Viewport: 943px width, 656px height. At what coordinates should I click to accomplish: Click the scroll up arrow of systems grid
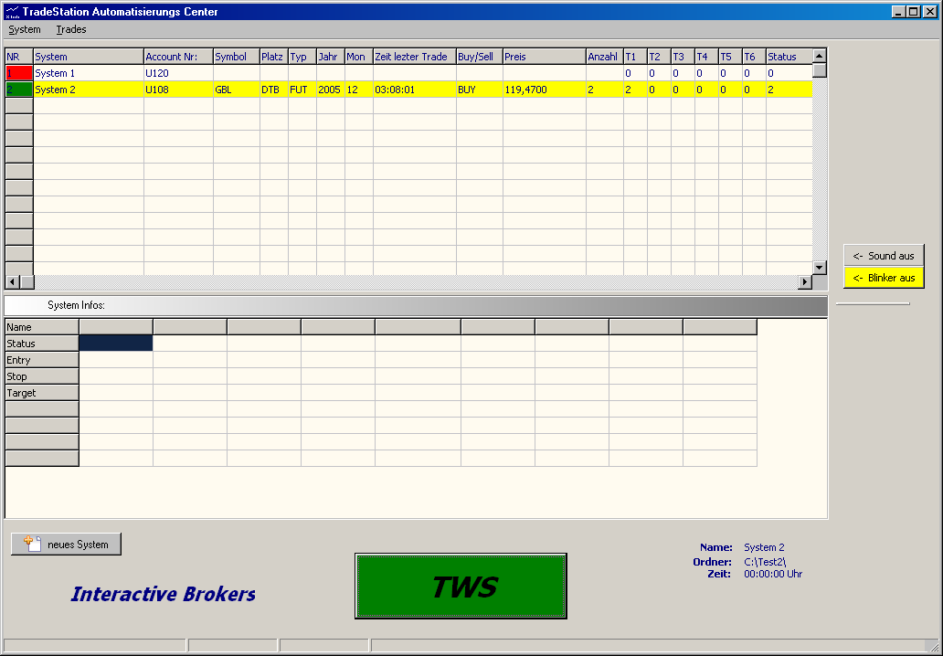tap(819, 56)
